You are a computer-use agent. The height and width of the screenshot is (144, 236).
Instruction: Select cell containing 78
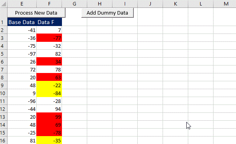[49, 69]
